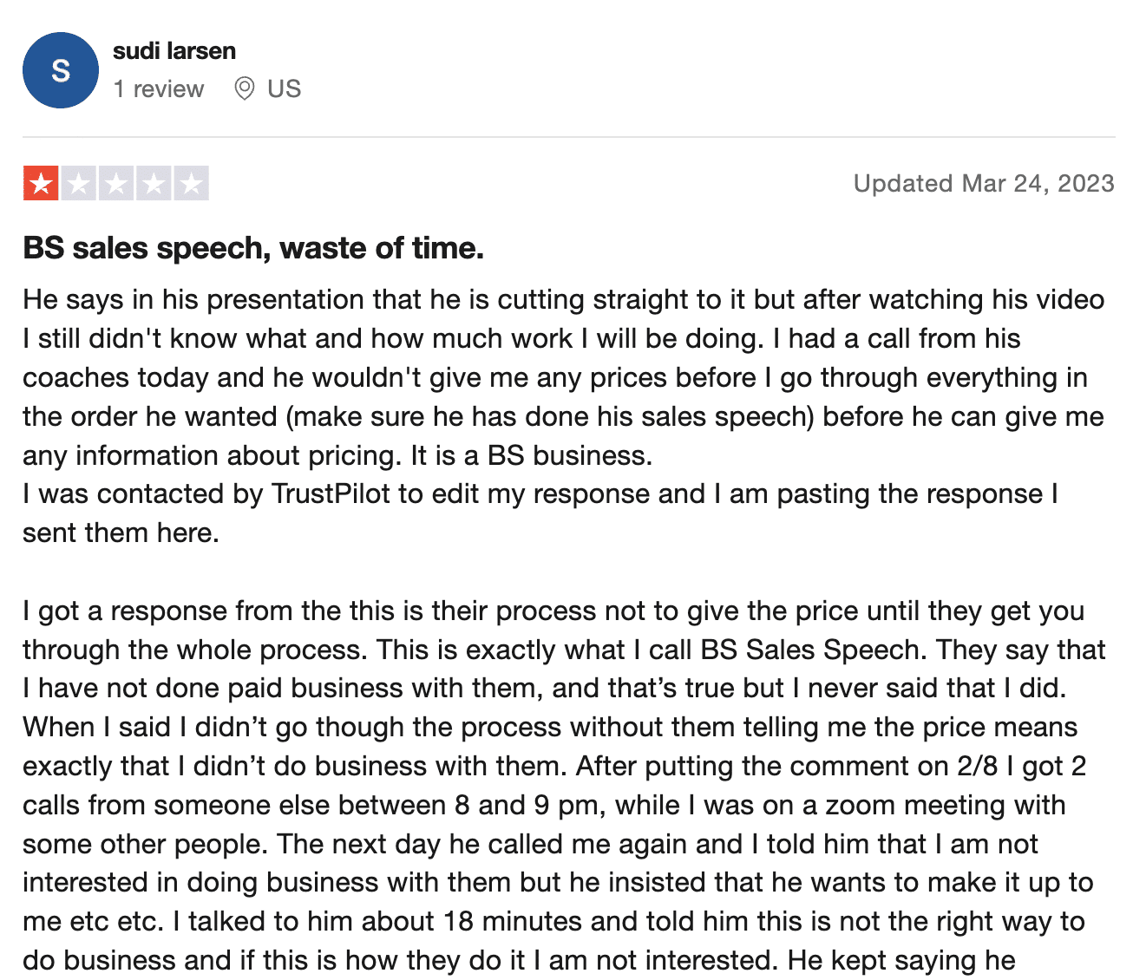The height and width of the screenshot is (980, 1133).
Task: Click the blue "S" avatar circle
Action: click(61, 70)
